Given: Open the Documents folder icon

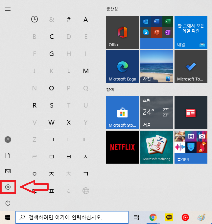Looking at the screenshot, I should click(8, 155).
